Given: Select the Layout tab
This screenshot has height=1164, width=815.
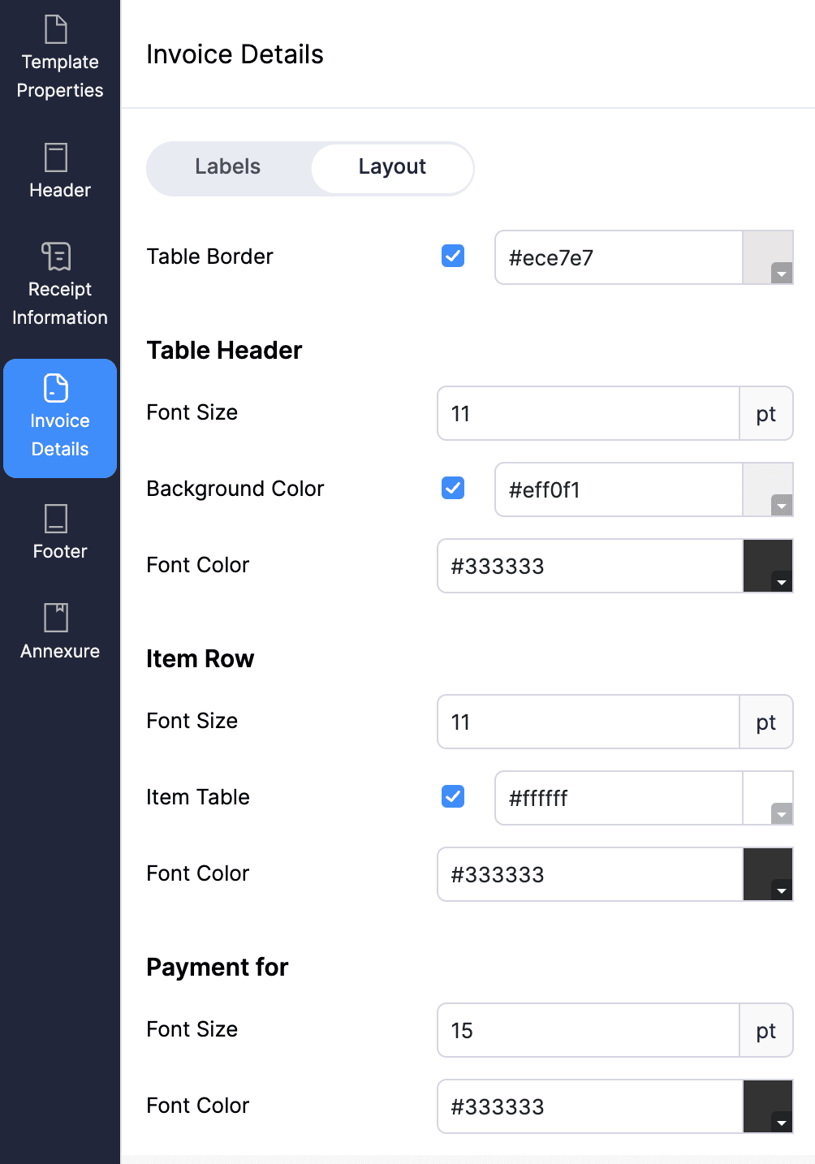Looking at the screenshot, I should (392, 167).
